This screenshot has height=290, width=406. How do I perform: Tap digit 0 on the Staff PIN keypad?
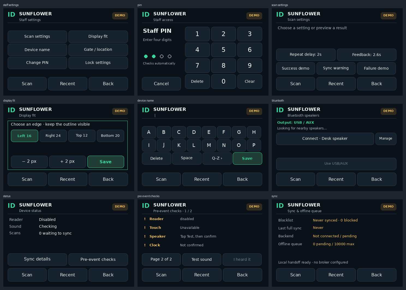[223, 81]
